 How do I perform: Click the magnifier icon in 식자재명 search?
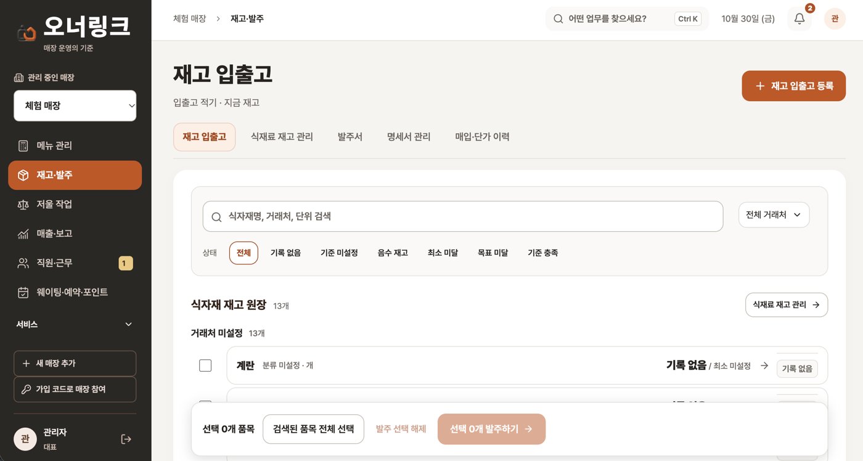click(x=216, y=216)
